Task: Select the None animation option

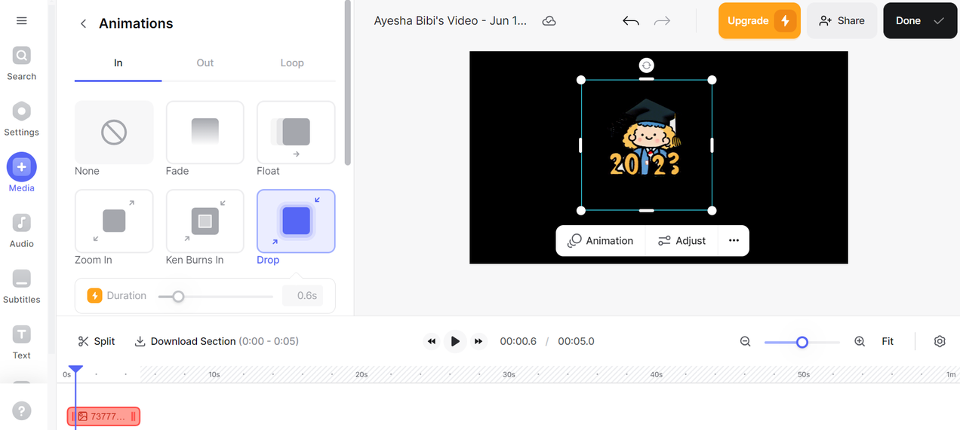Action: click(114, 133)
